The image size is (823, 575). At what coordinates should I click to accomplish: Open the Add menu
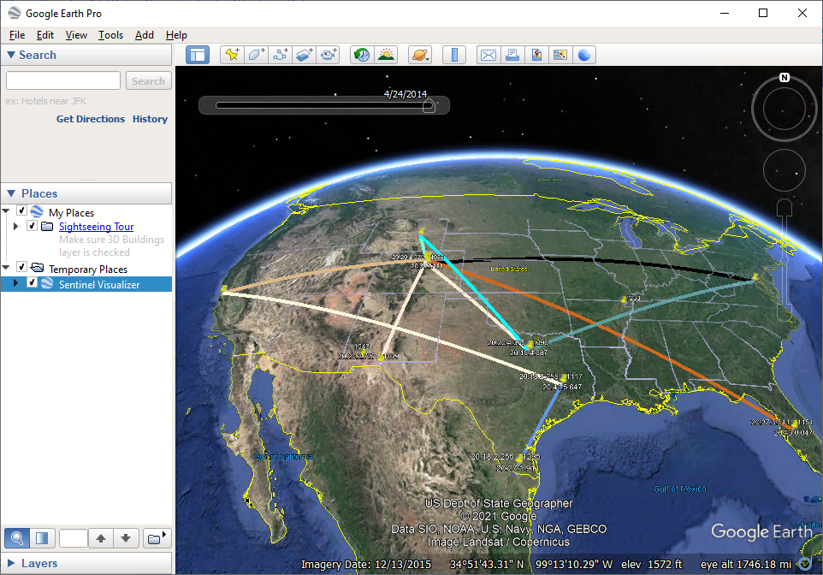click(144, 35)
